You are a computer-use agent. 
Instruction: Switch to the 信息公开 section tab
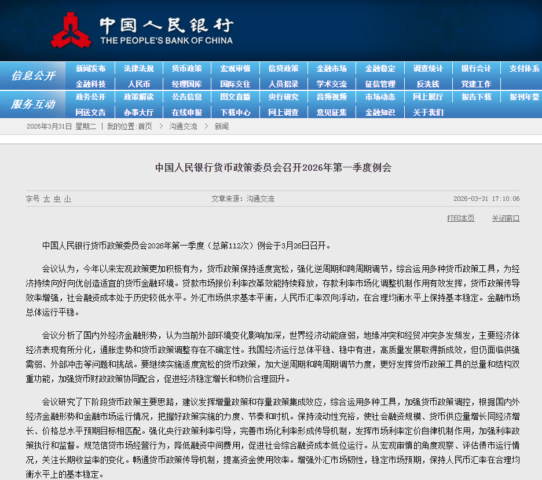[32, 76]
